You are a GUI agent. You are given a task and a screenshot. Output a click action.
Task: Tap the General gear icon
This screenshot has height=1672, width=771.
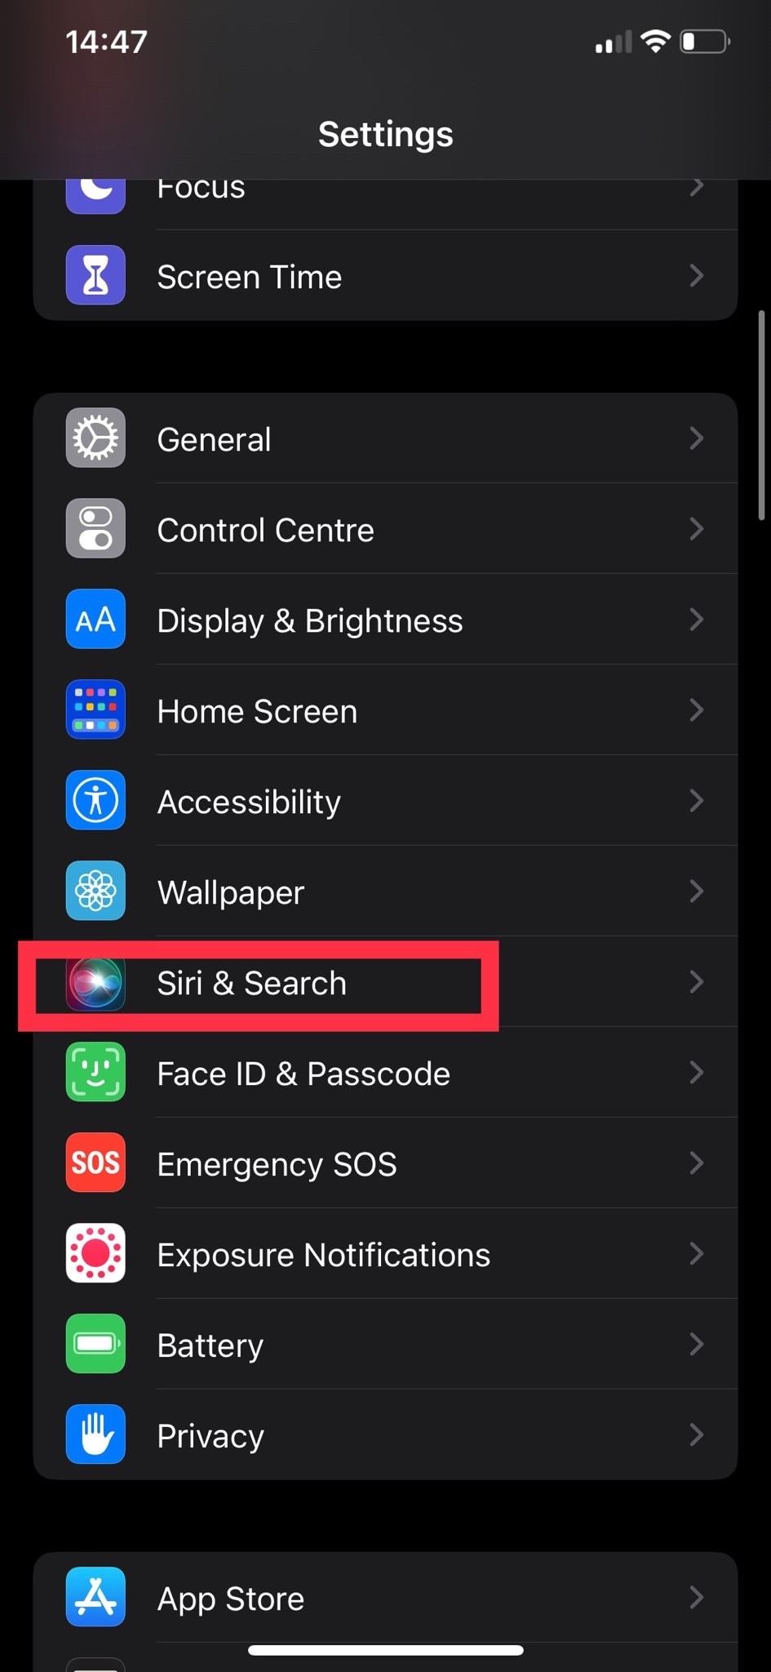(95, 438)
